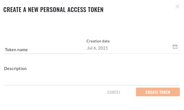Click the dialog title heading
This screenshot has height=110, width=184.
tap(53, 10)
